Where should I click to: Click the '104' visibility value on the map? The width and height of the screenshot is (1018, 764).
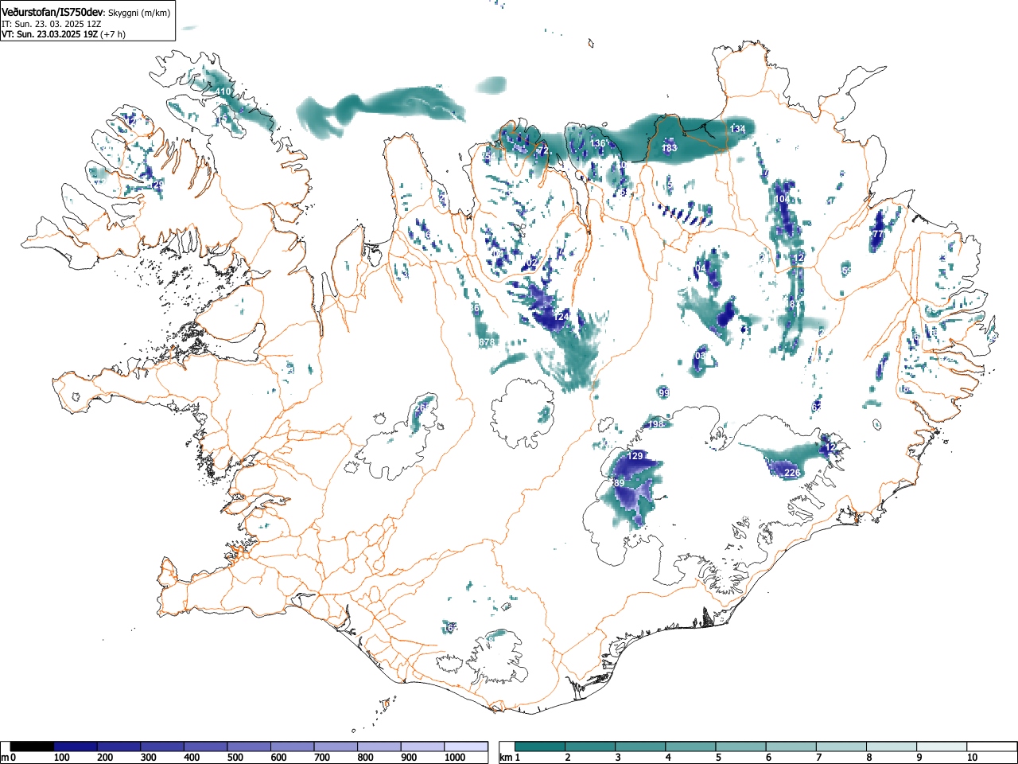coord(783,199)
